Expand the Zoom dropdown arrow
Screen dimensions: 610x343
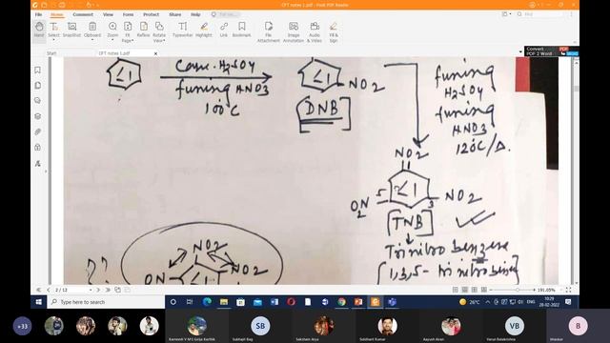pyautogui.click(x=112, y=40)
